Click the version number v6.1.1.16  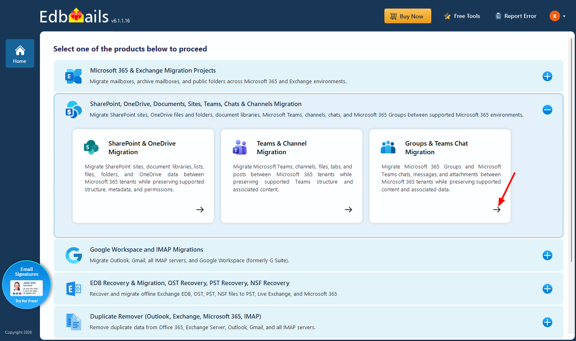pos(120,20)
